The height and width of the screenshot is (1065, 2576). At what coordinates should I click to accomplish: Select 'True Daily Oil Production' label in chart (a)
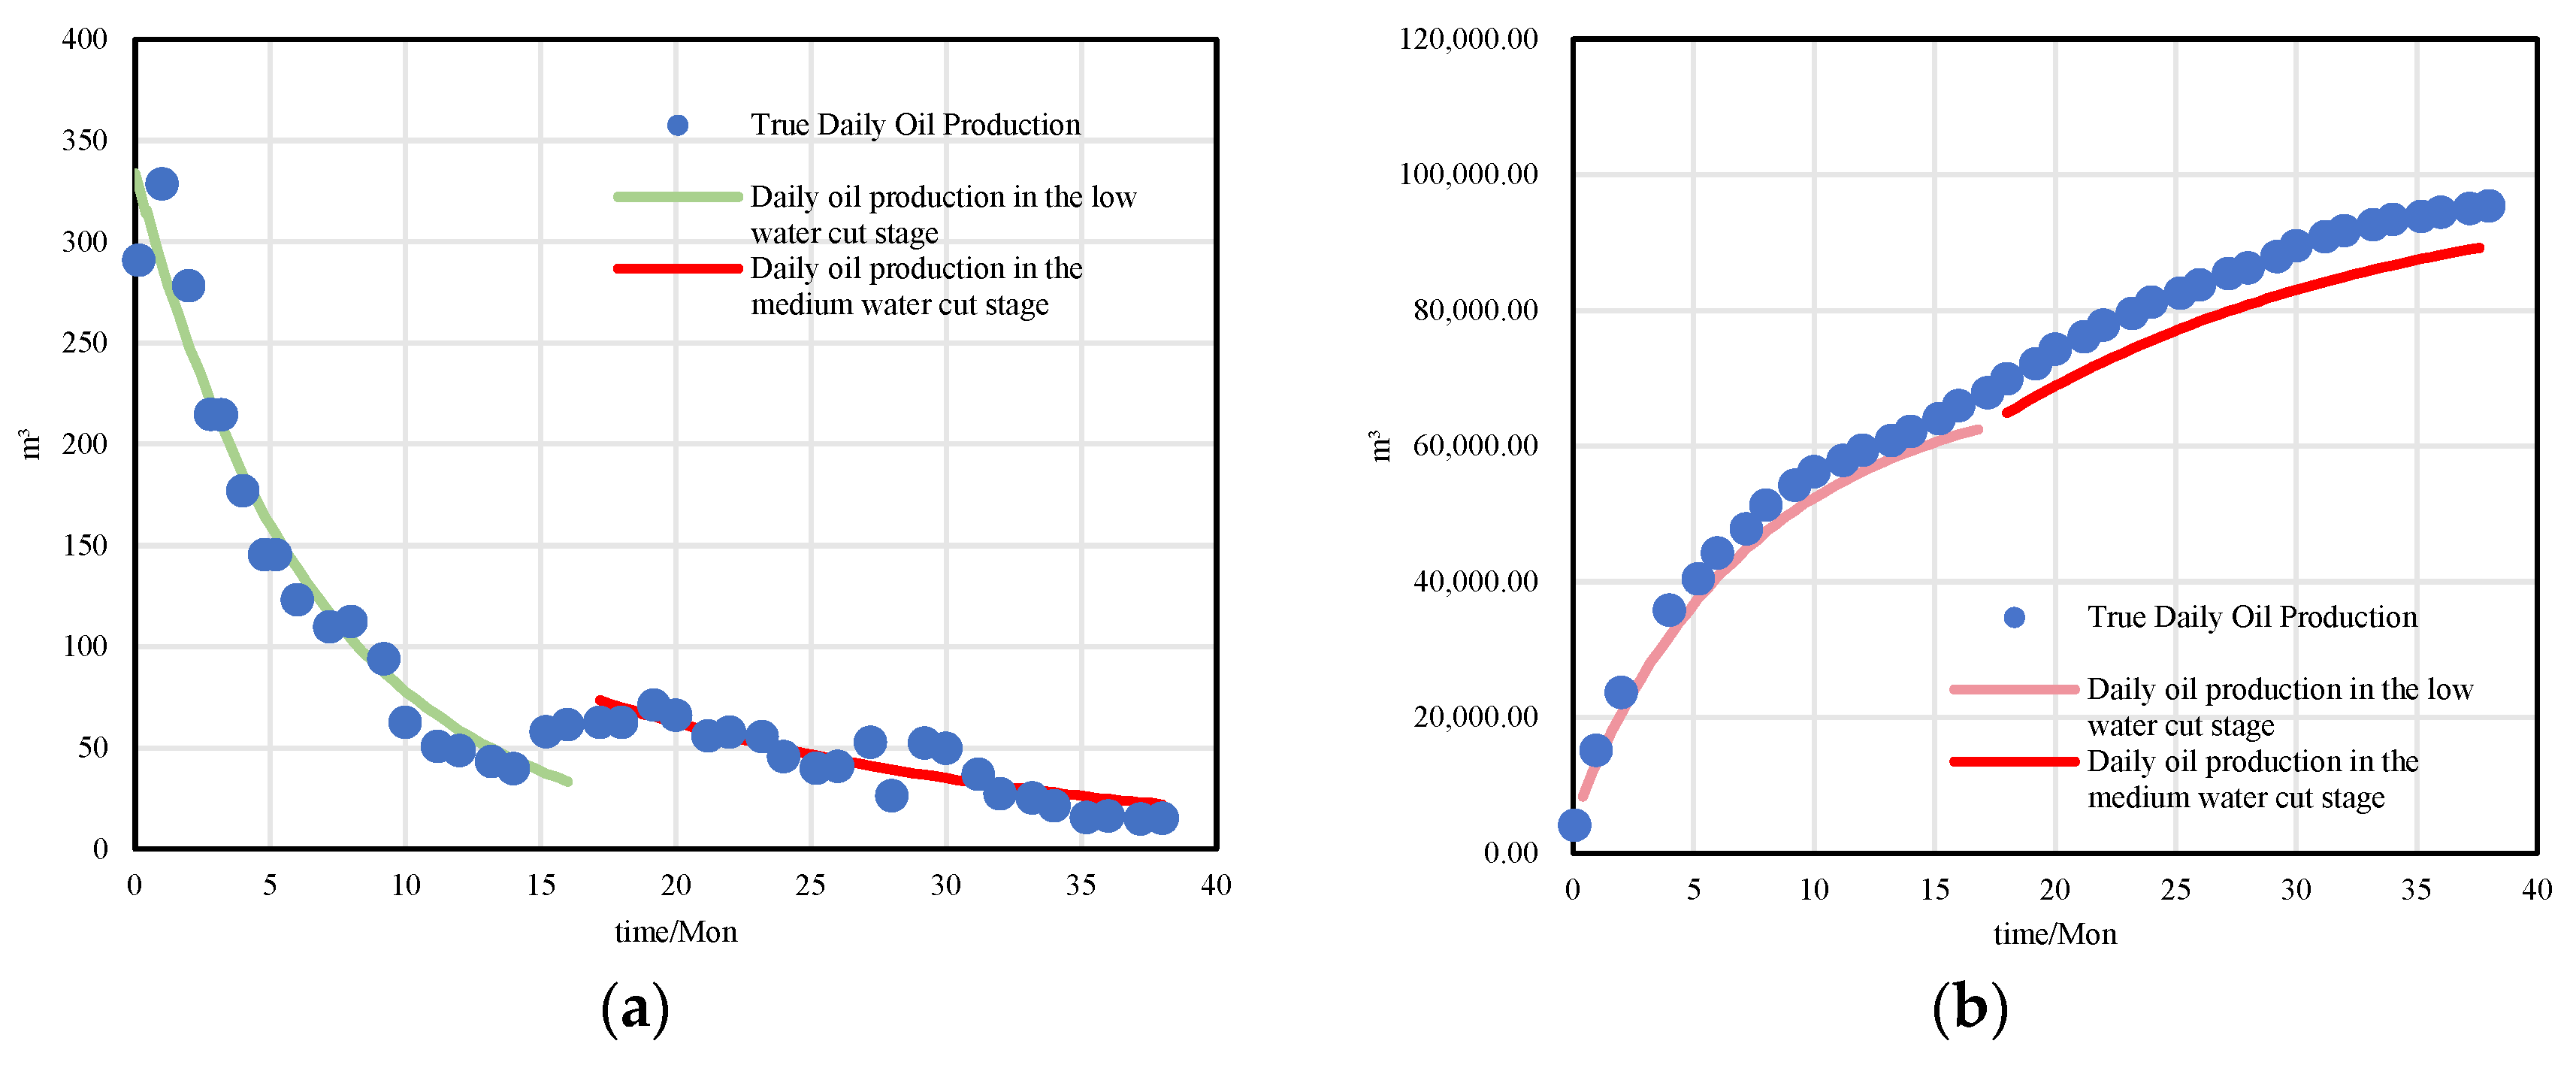915,125
